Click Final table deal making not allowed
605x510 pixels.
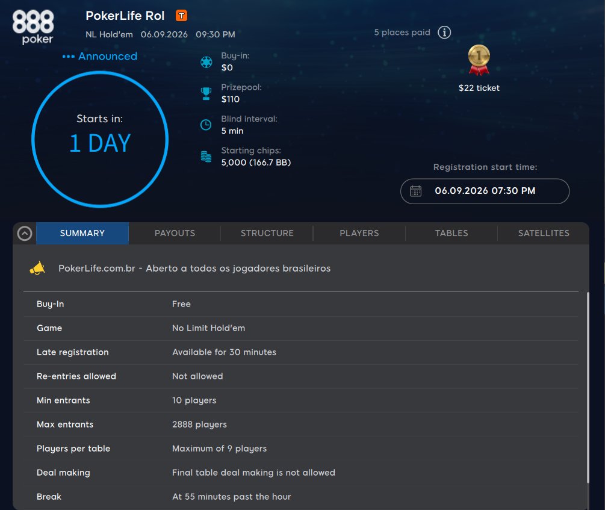pos(253,473)
